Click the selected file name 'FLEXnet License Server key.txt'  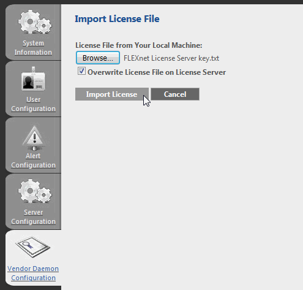tap(171, 58)
